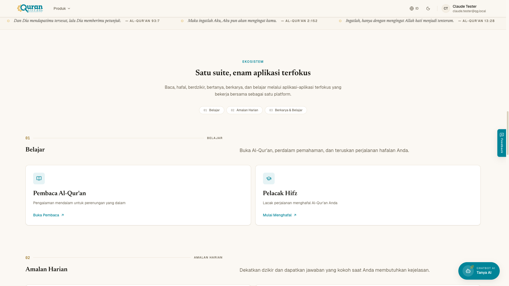Click the Pelacak Hifz card title
Image resolution: width=509 pixels, height=286 pixels.
click(280, 193)
